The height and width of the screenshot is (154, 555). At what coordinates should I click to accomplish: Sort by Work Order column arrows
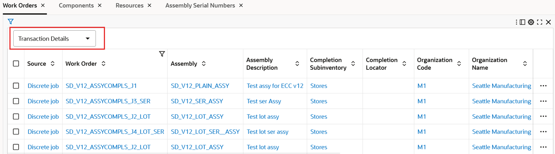pyautogui.click(x=103, y=64)
